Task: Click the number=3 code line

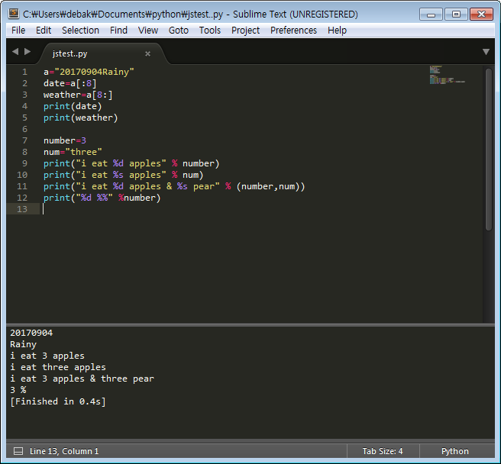Action: [x=65, y=140]
